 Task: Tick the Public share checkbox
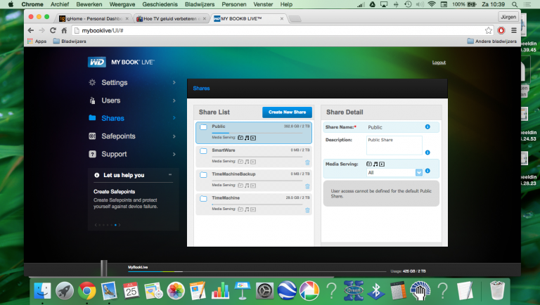point(203,127)
